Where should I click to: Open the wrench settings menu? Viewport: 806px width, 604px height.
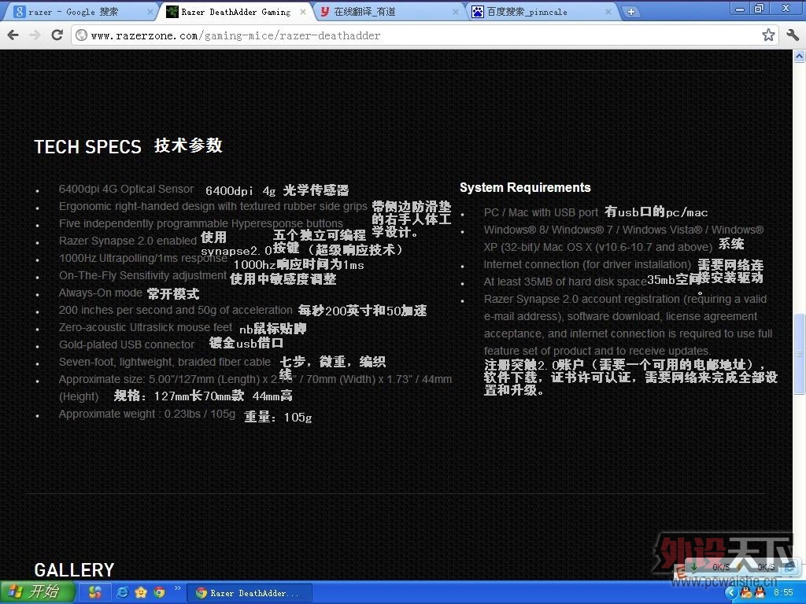[x=792, y=35]
